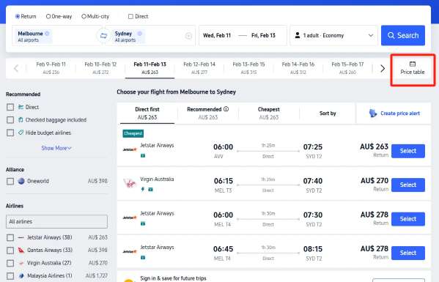The width and height of the screenshot is (439, 282).
Task: Swap origin and destination cities icon
Action: tap(103, 36)
